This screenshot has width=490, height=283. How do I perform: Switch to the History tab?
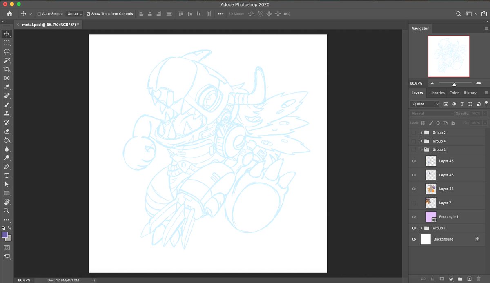470,93
